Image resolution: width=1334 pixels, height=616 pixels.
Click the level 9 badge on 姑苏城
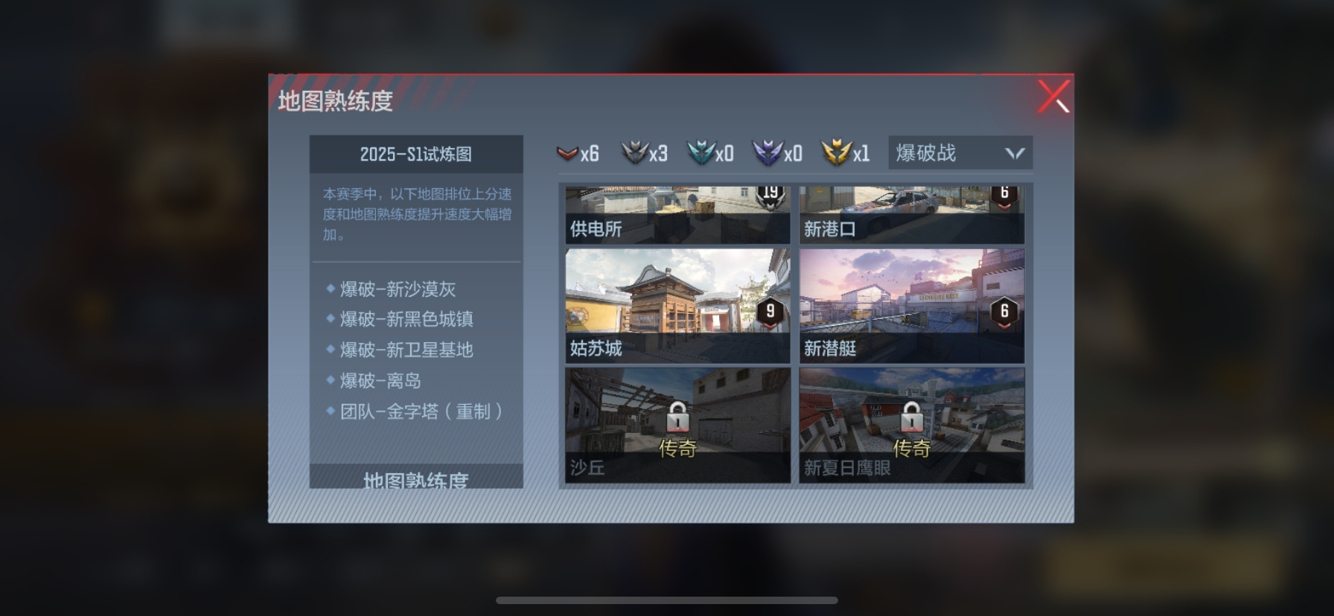coord(770,312)
